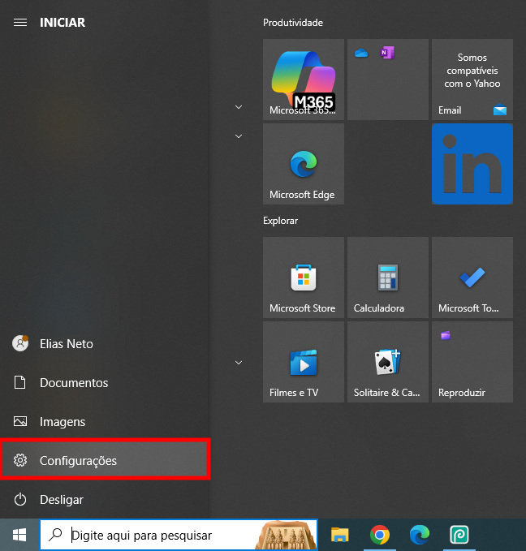Open Google Chrome from the taskbar
526x551 pixels.
click(379, 535)
